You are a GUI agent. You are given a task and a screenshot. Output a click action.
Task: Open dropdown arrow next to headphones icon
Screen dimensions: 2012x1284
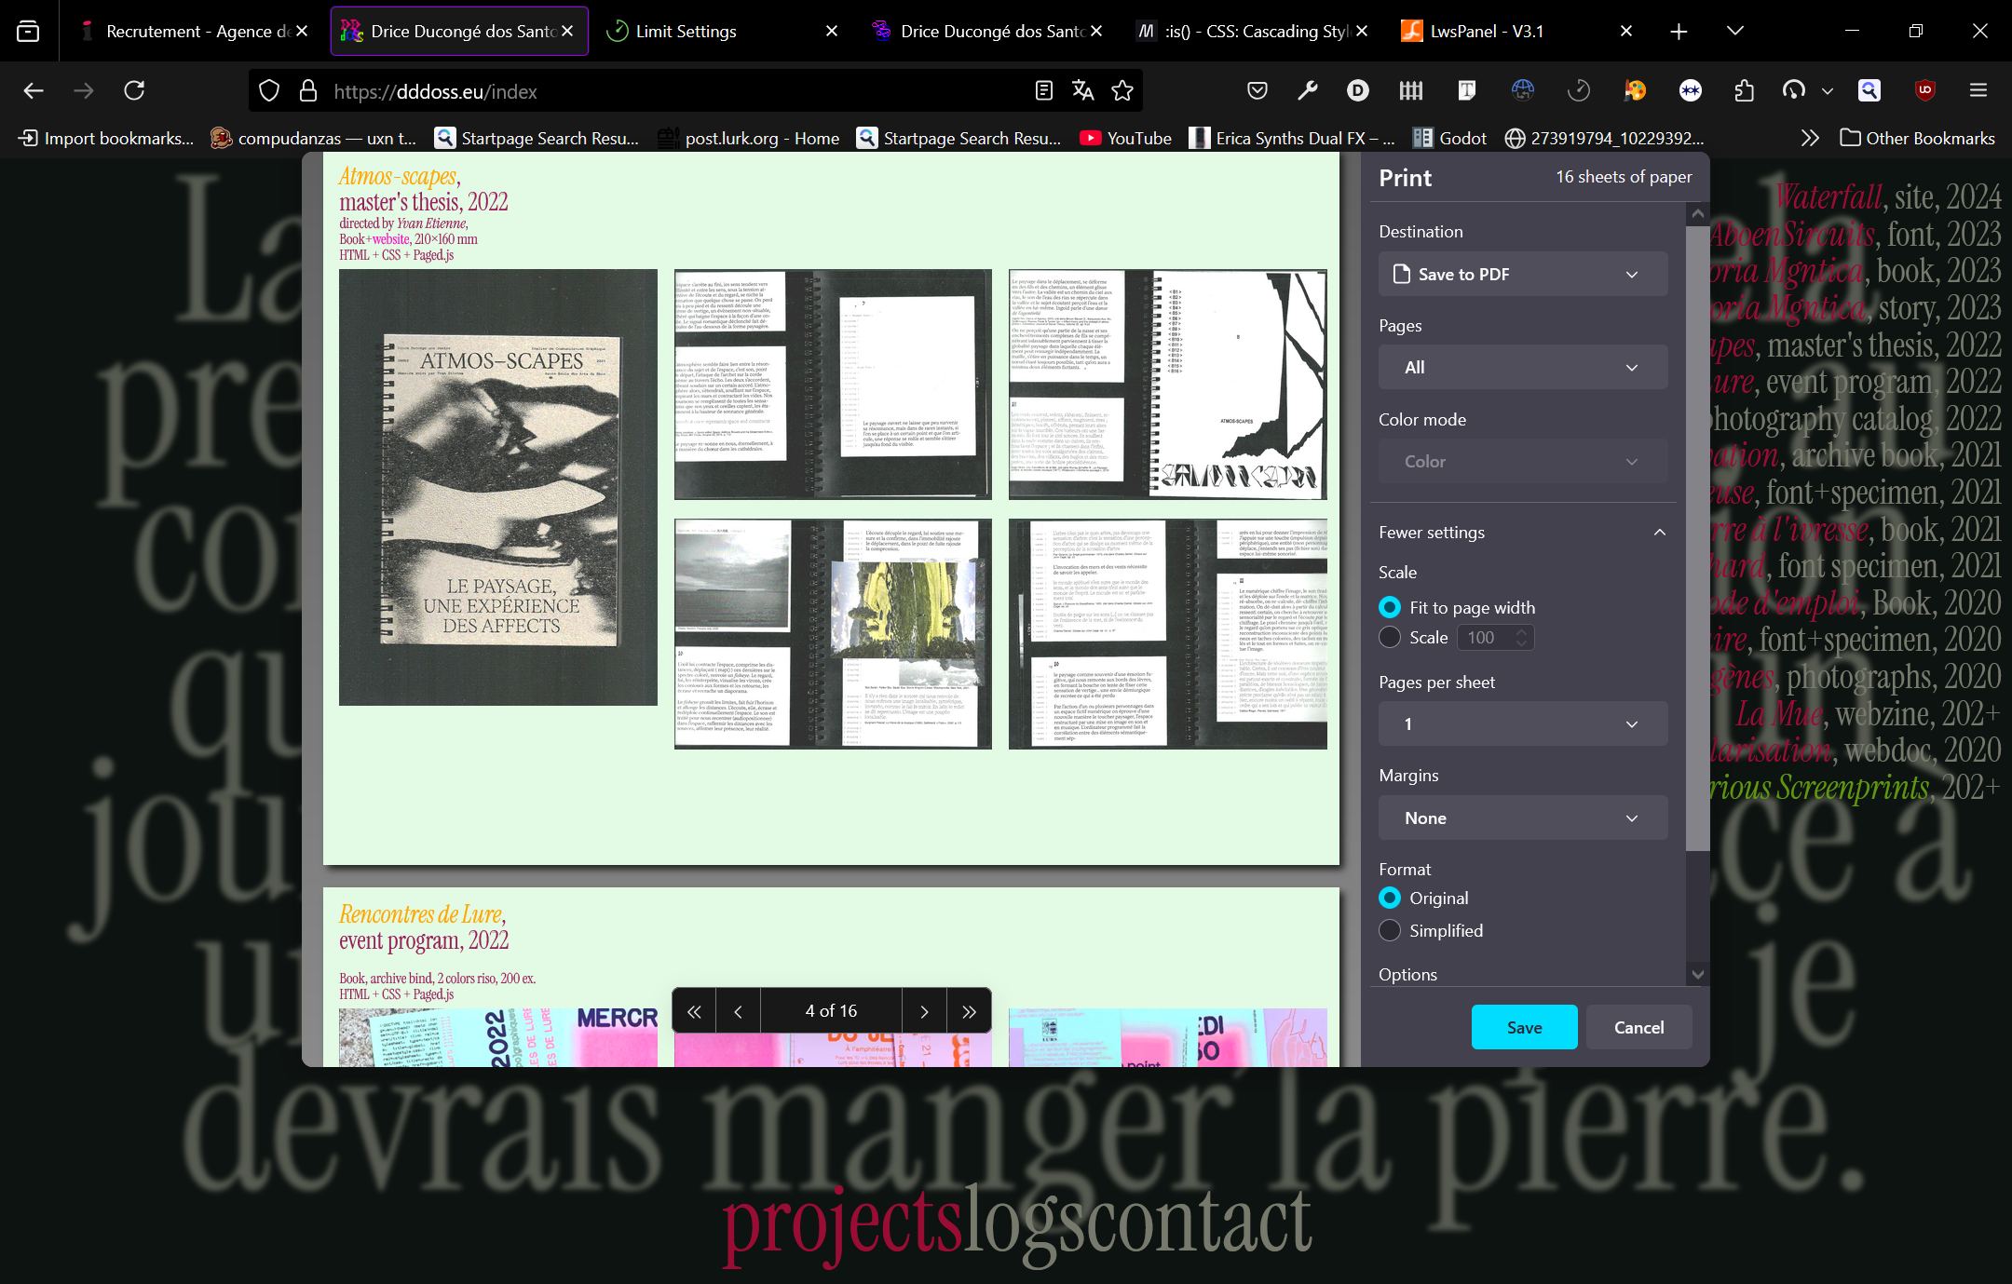pyautogui.click(x=1827, y=90)
